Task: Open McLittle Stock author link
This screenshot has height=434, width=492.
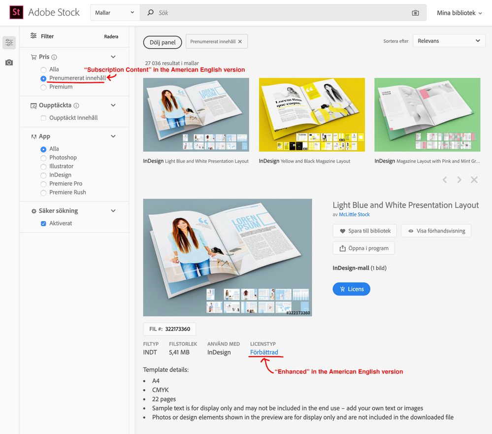Action: [354, 214]
